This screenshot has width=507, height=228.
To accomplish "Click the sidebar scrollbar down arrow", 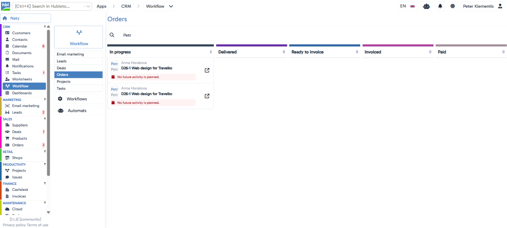I will pyautogui.click(x=48, y=212).
